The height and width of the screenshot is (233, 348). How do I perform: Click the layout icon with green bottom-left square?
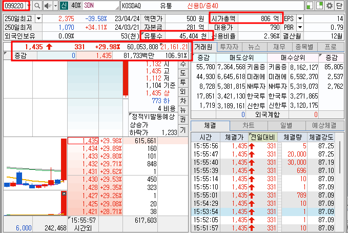coord(310,6)
